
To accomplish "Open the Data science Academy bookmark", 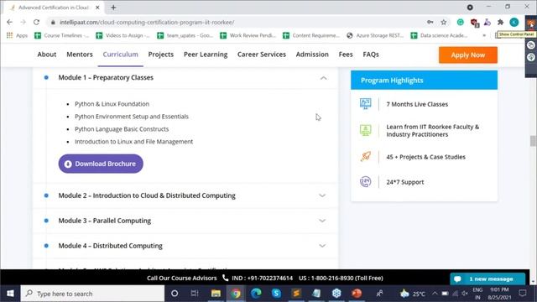I will 439,35.
